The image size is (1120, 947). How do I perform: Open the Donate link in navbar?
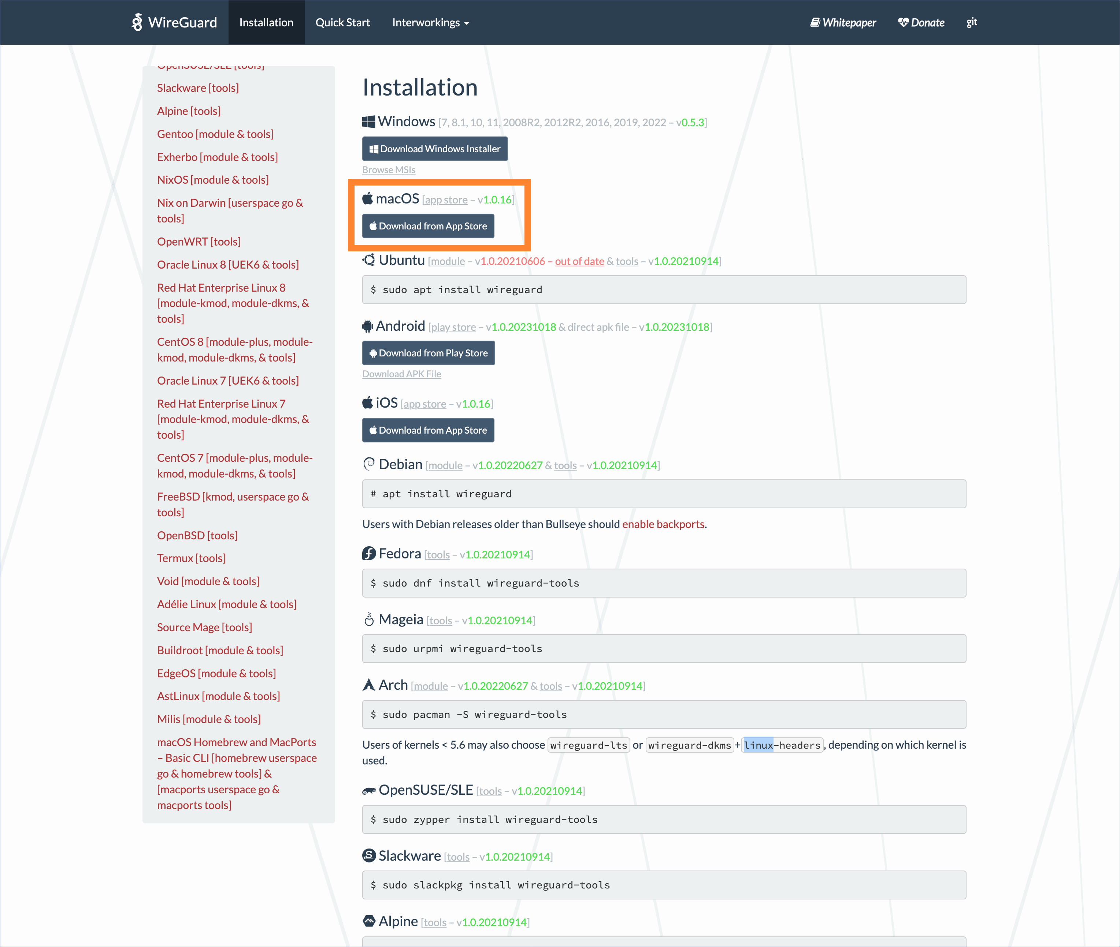click(921, 23)
